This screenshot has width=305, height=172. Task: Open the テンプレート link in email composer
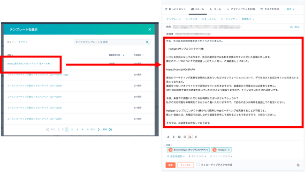coord(173,19)
